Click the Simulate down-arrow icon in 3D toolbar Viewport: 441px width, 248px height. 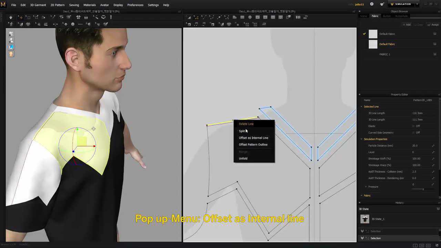11,17
